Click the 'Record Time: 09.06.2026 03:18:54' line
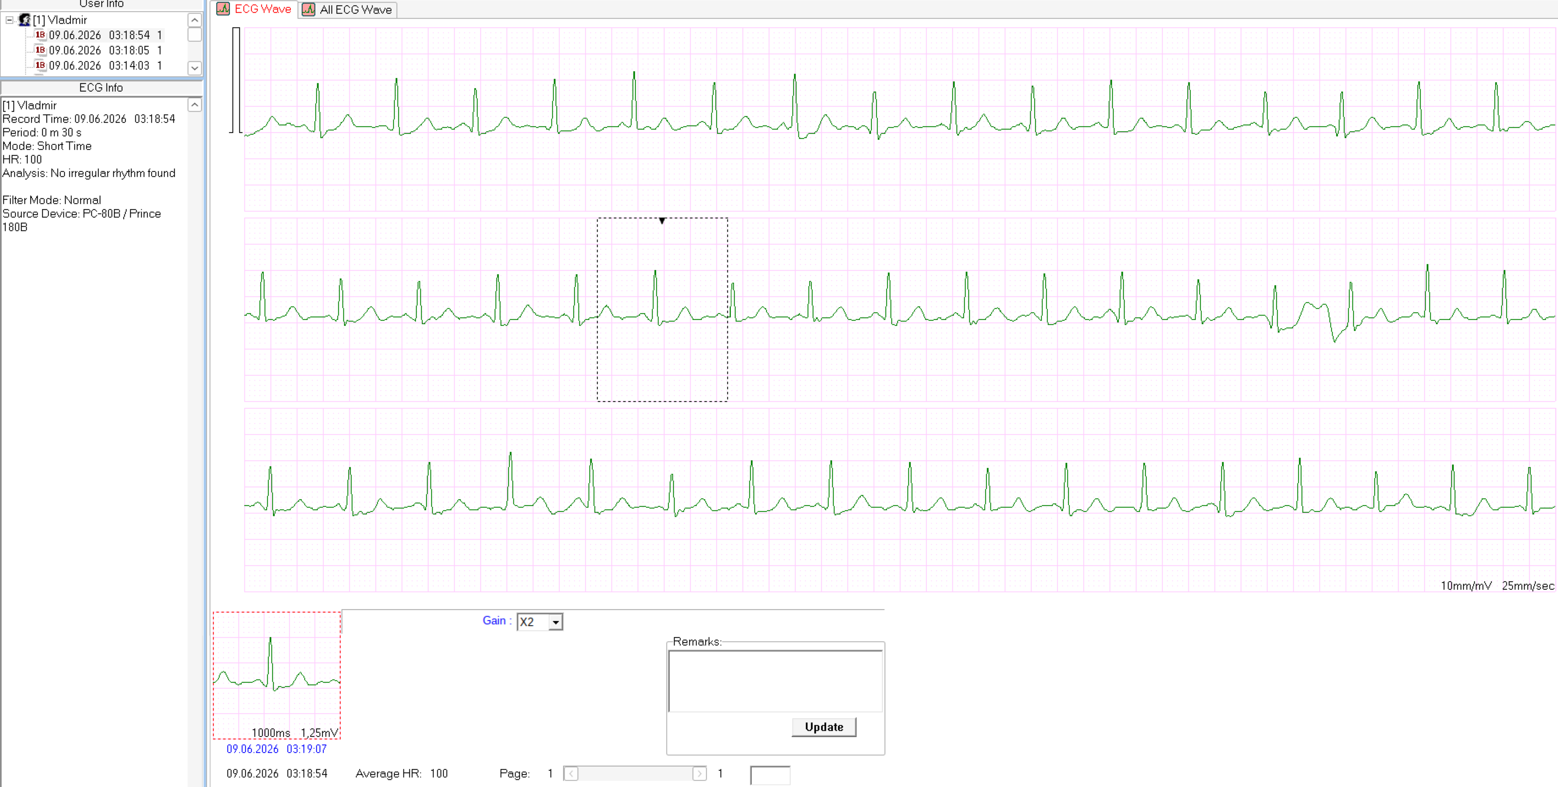This screenshot has height=787, width=1558. (89, 119)
